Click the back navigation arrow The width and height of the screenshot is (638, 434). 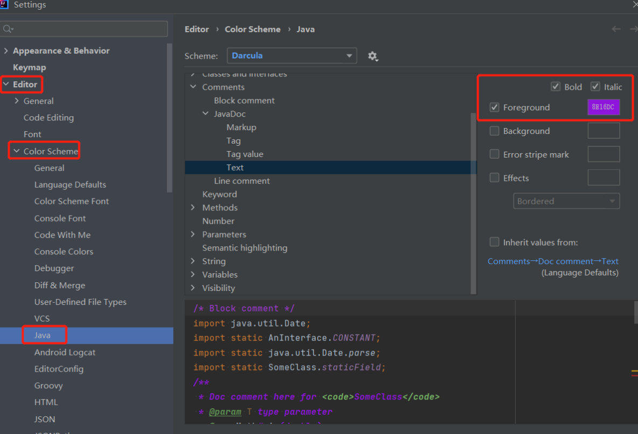pos(616,29)
